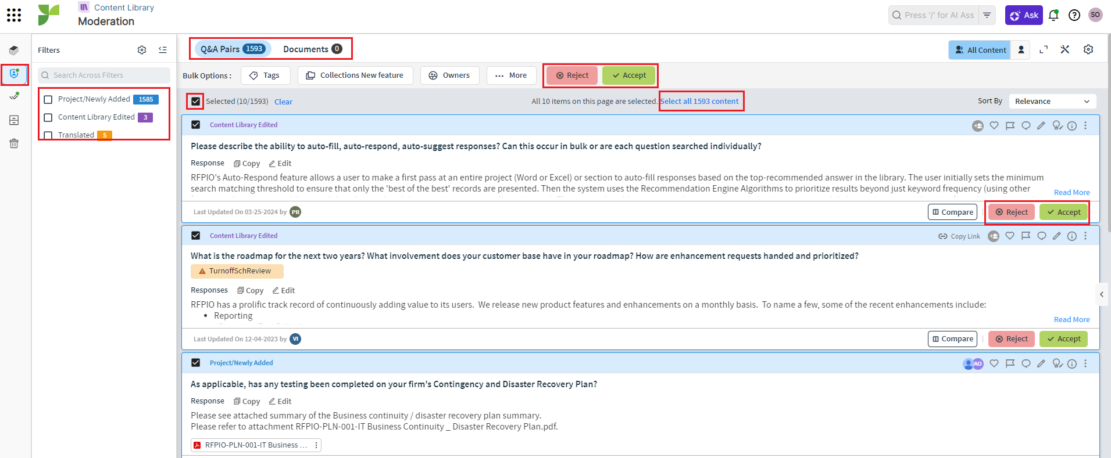Screen dimensions: 1111x458
Task: Show info for the auto-fill question
Action: pyautogui.click(x=1072, y=125)
